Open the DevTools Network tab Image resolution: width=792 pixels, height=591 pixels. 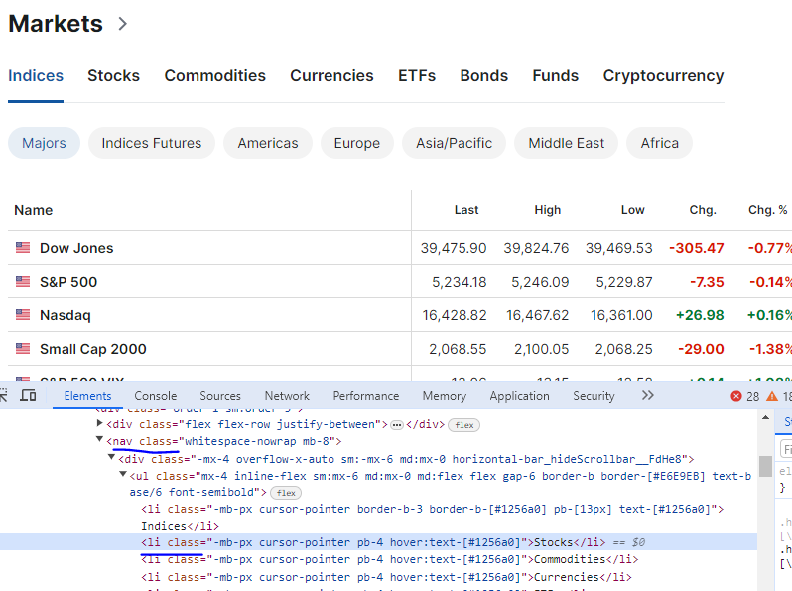point(287,396)
